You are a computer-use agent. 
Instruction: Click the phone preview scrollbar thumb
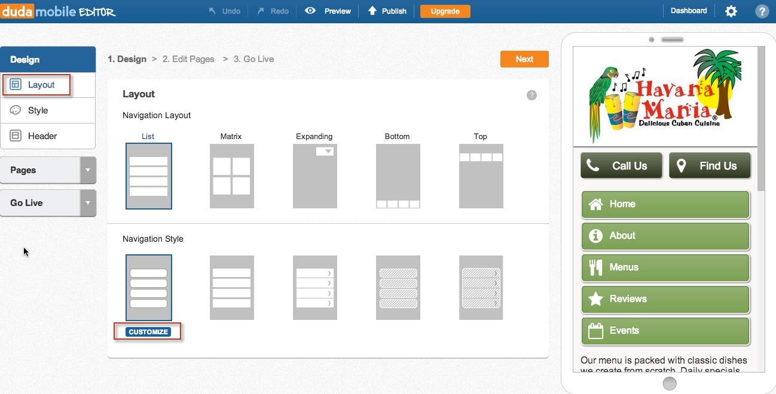[761, 119]
